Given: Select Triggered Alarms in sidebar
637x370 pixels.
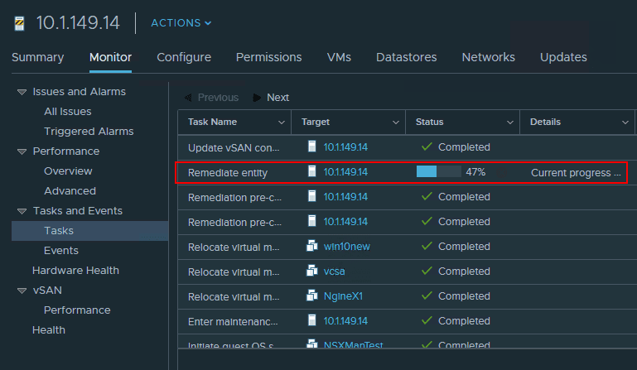Looking at the screenshot, I should click(x=89, y=132).
